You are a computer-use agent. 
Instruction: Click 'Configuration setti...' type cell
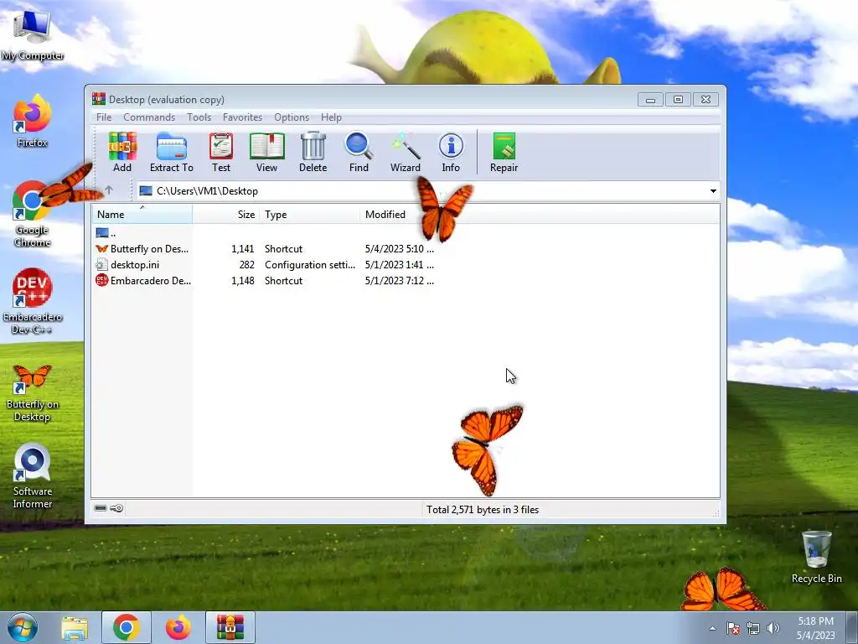click(x=310, y=264)
